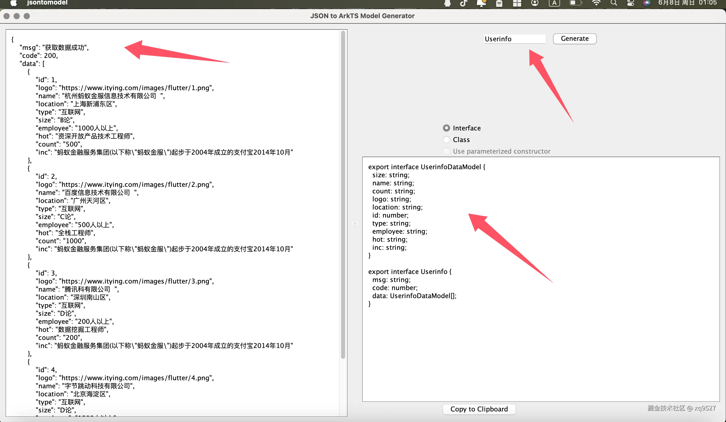Screen dimensions: 726x422
Task: Click the battery status icon
Action: (575, 3)
